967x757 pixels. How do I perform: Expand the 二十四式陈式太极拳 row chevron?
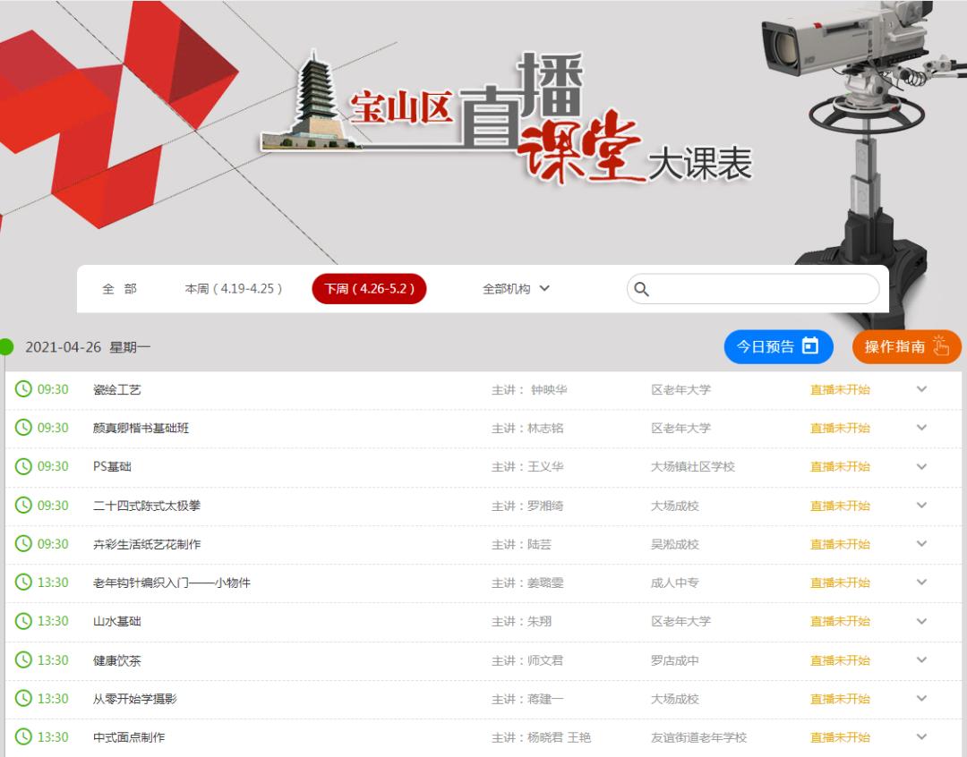(x=921, y=505)
